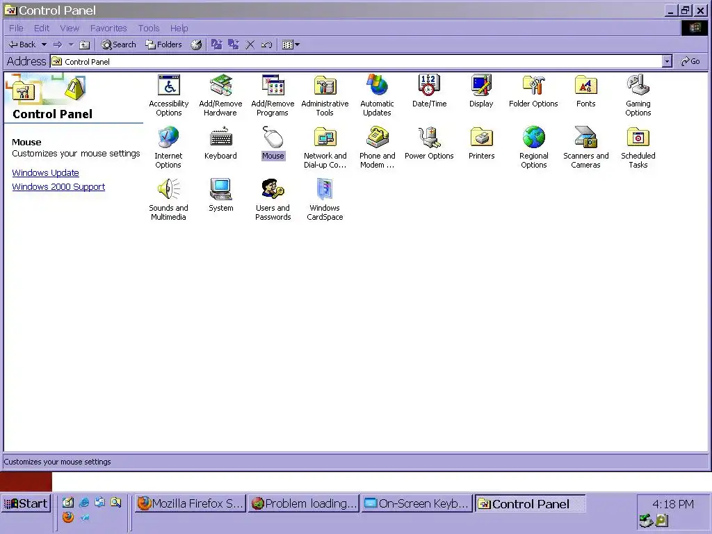Open Network and Dial-up Connections icon
712x534 pixels.
[x=325, y=137]
